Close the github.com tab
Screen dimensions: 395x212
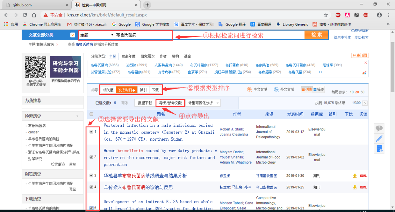pyautogui.click(x=67, y=5)
